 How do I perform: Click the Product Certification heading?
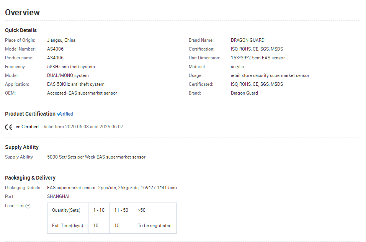point(30,114)
